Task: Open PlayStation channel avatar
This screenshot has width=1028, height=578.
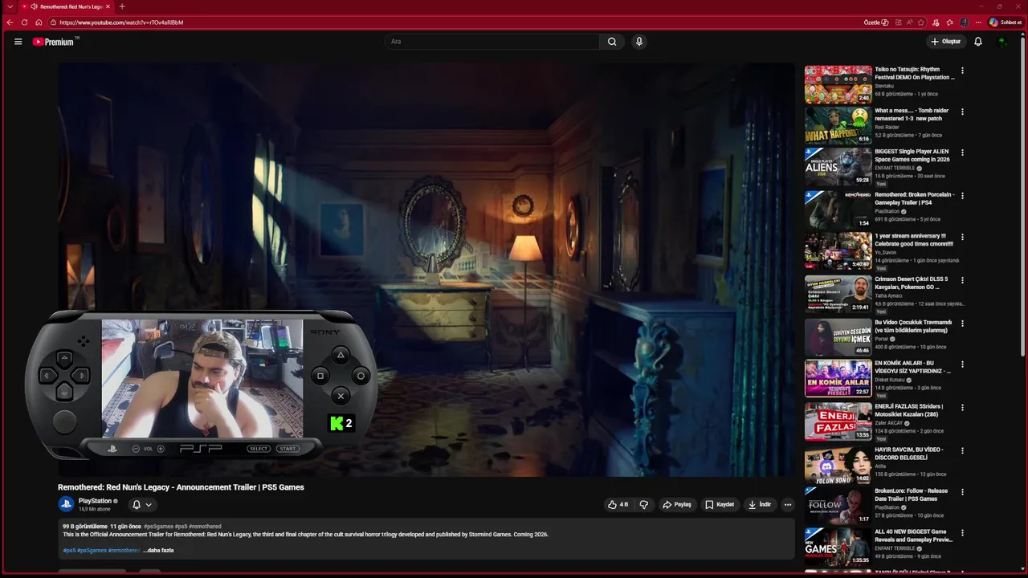Action: click(66, 504)
